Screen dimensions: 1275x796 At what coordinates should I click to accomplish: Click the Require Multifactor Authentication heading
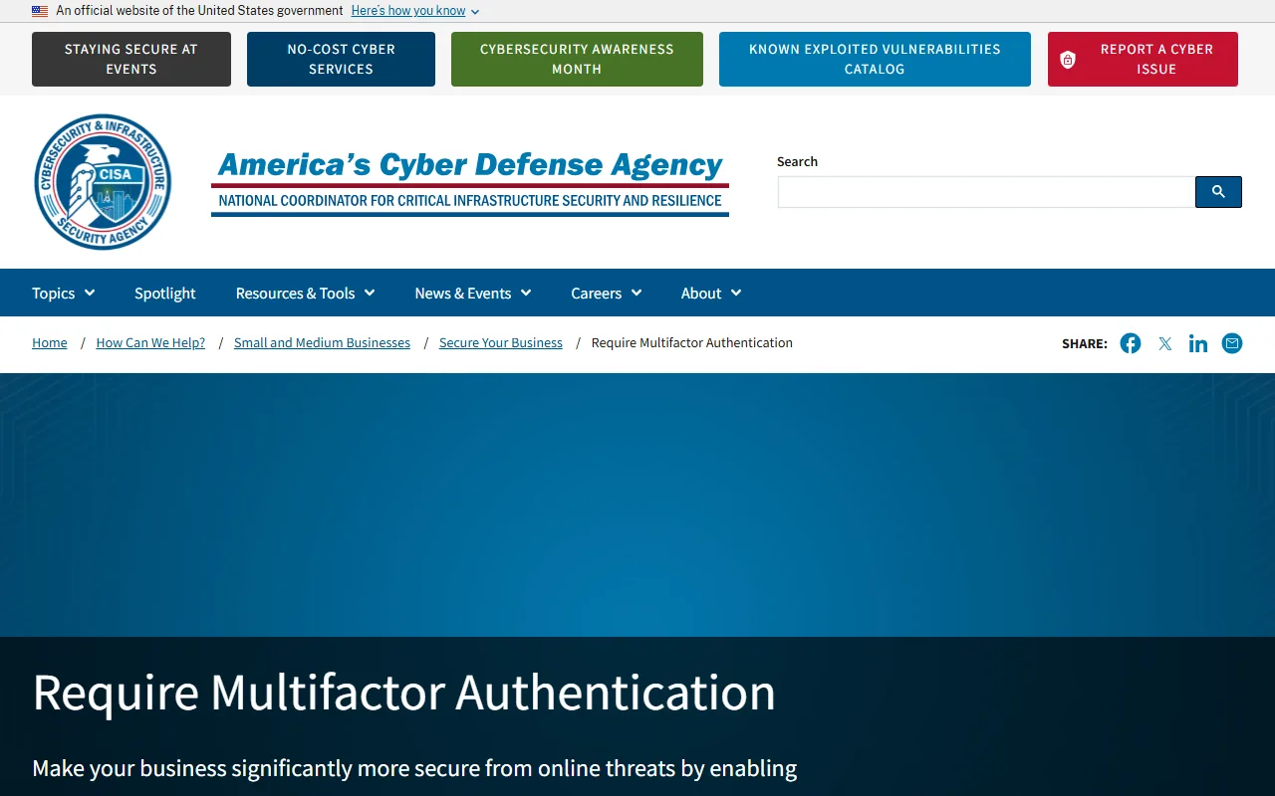(x=404, y=692)
